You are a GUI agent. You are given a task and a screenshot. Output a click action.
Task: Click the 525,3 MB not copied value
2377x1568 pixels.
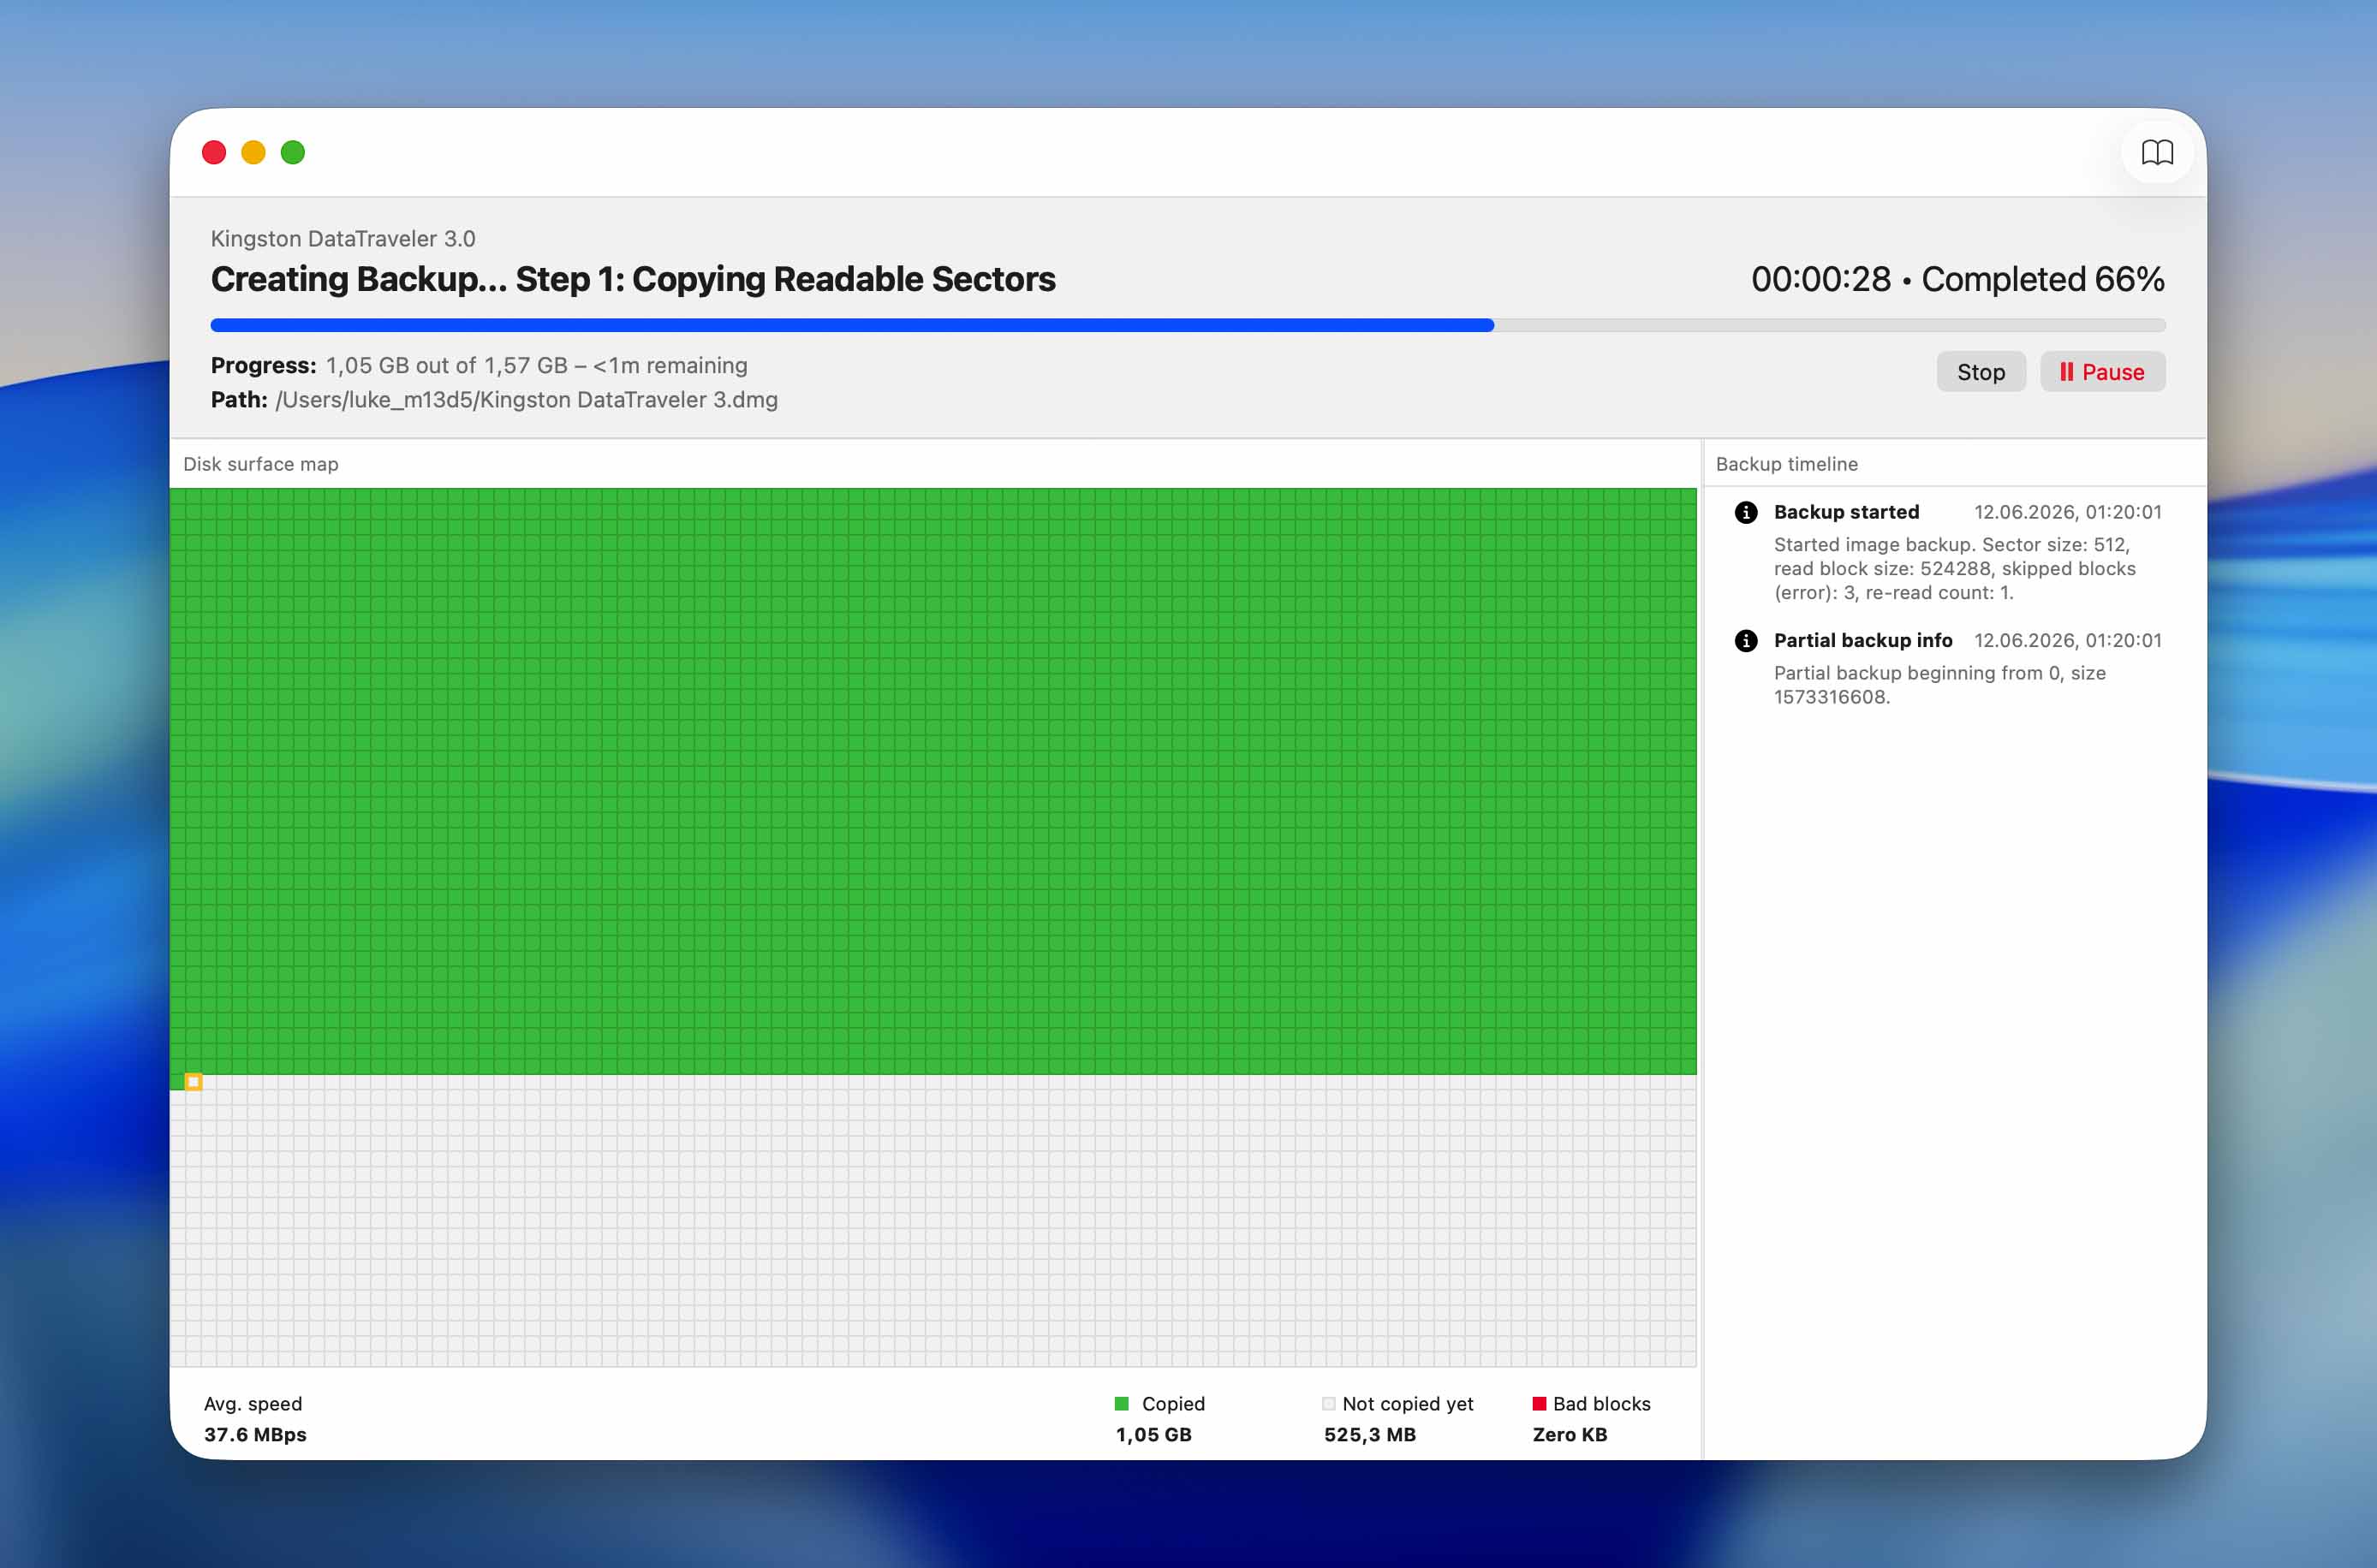[1369, 1434]
